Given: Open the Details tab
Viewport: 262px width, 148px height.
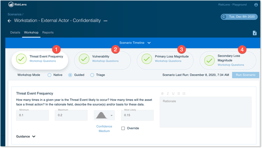Looking at the screenshot, I should pos(15,32).
